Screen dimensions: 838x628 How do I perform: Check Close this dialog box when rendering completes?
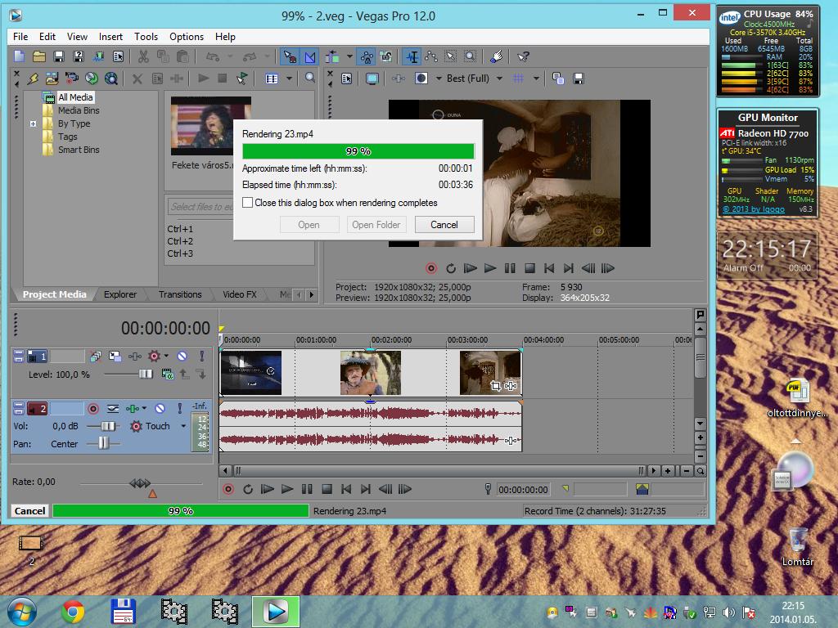pyautogui.click(x=247, y=203)
